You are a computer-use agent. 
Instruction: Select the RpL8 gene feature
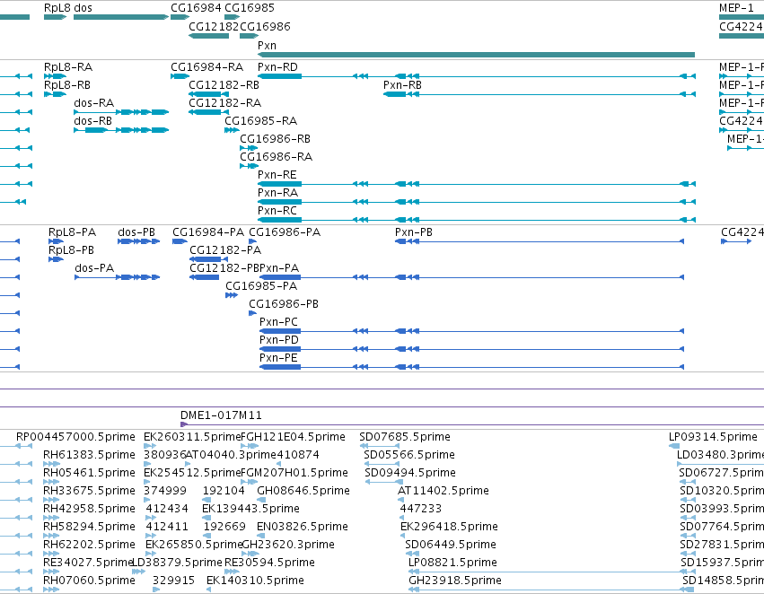55,17
